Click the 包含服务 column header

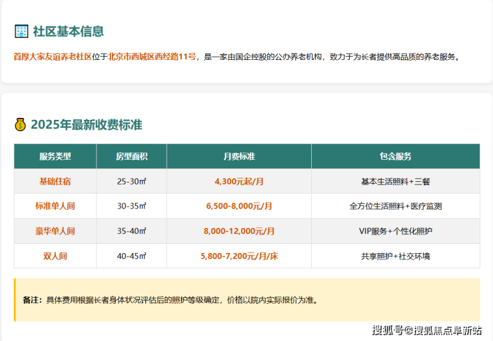[x=395, y=157]
